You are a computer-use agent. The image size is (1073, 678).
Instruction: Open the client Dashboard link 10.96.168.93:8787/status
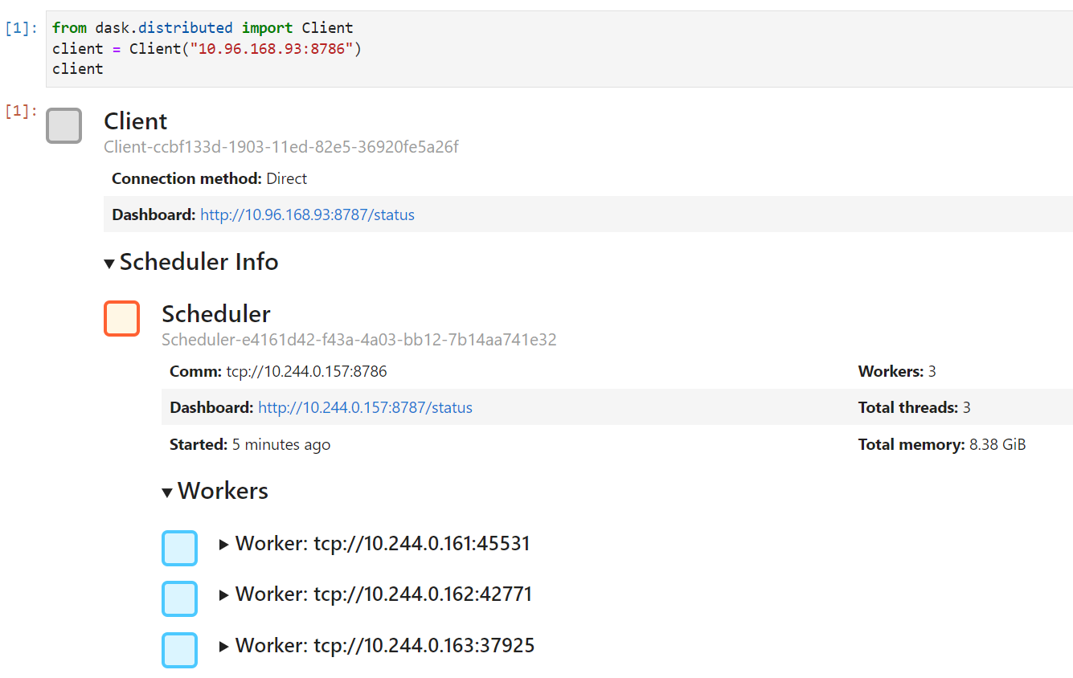pos(307,214)
